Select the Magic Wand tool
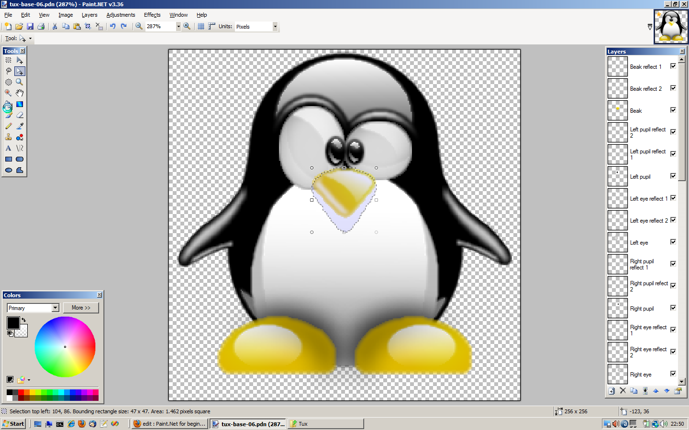 point(9,93)
